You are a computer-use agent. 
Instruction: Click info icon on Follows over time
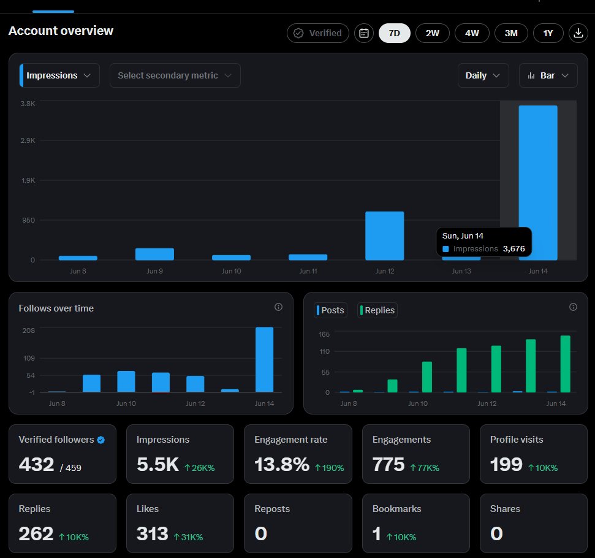coord(278,307)
